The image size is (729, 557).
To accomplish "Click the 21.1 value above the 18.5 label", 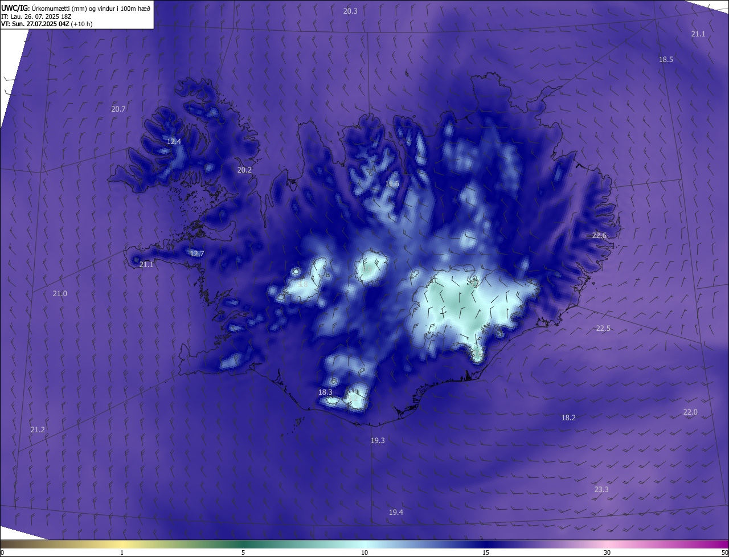I will point(698,34).
